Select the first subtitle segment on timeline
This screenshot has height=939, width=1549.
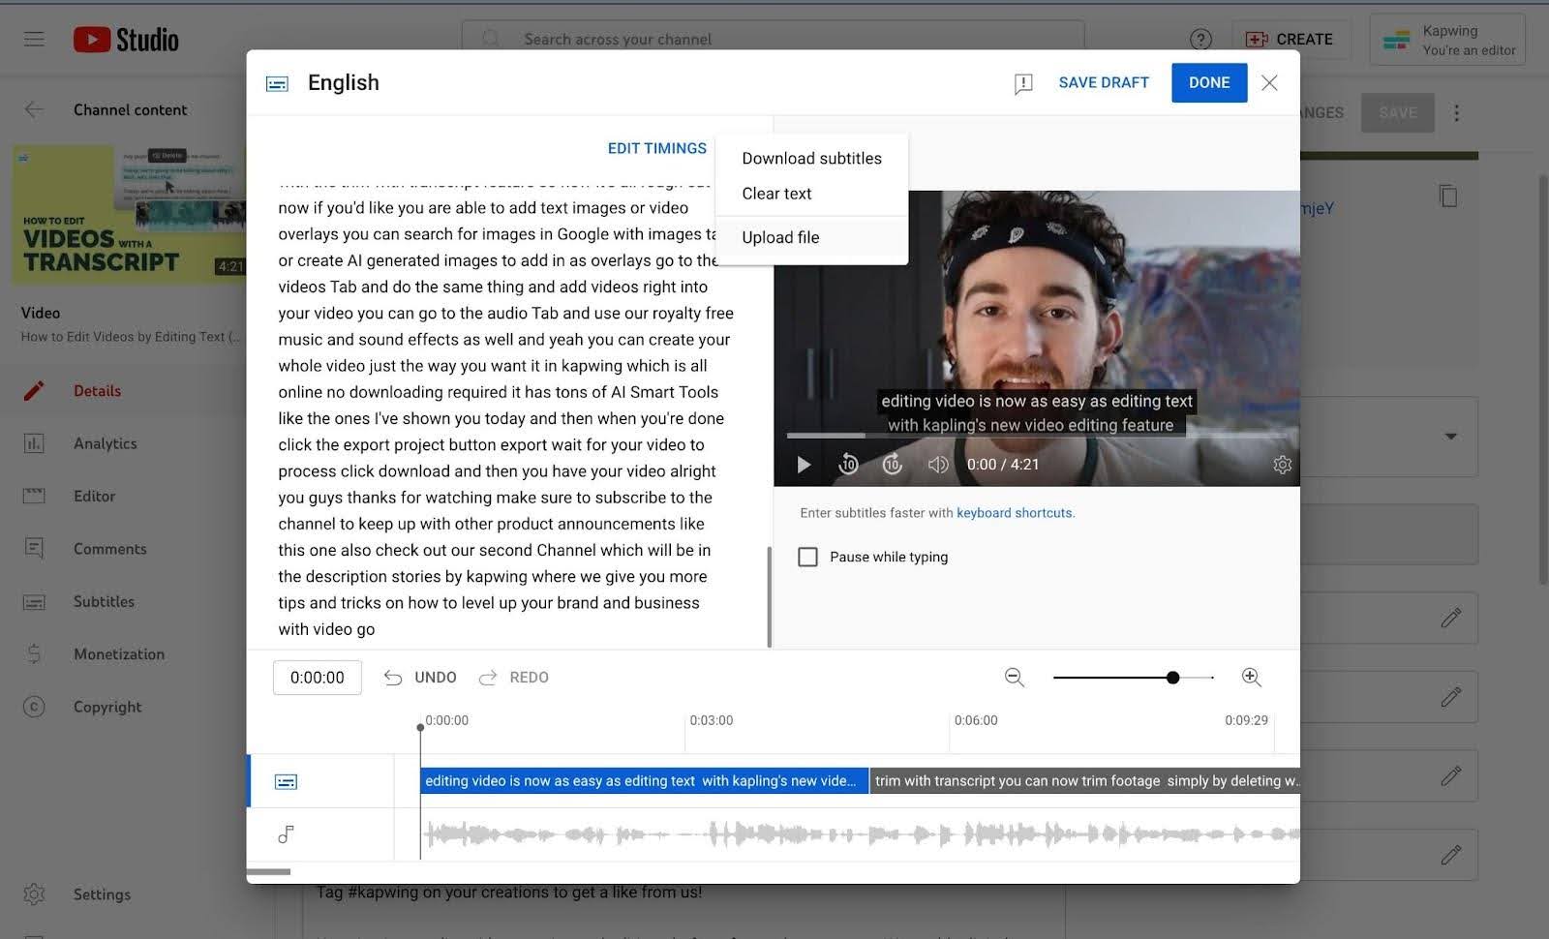click(x=645, y=781)
